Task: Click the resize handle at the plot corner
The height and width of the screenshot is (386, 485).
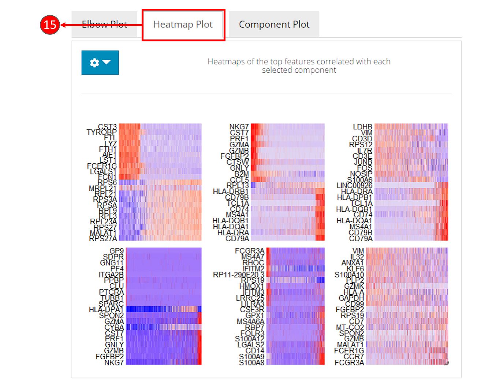Action: click(x=446, y=363)
